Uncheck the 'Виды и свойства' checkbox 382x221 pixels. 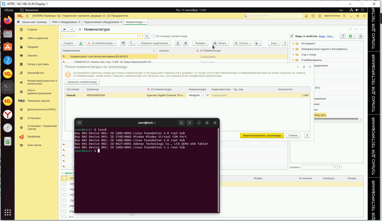click(292, 36)
